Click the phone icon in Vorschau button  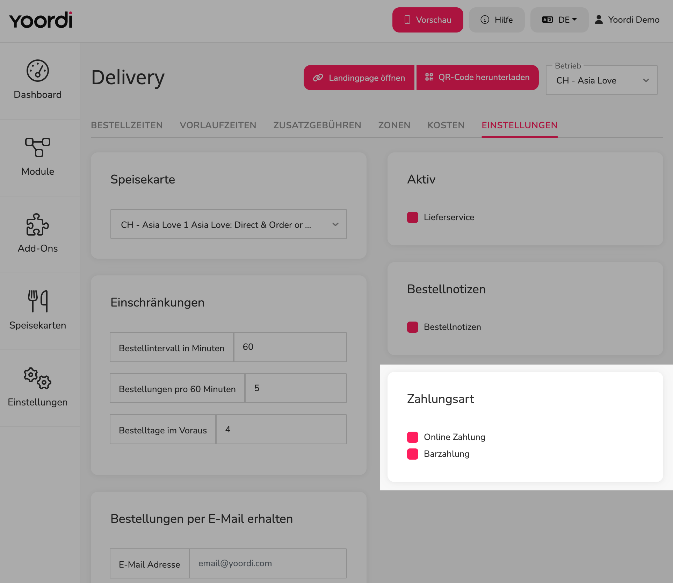[407, 20]
